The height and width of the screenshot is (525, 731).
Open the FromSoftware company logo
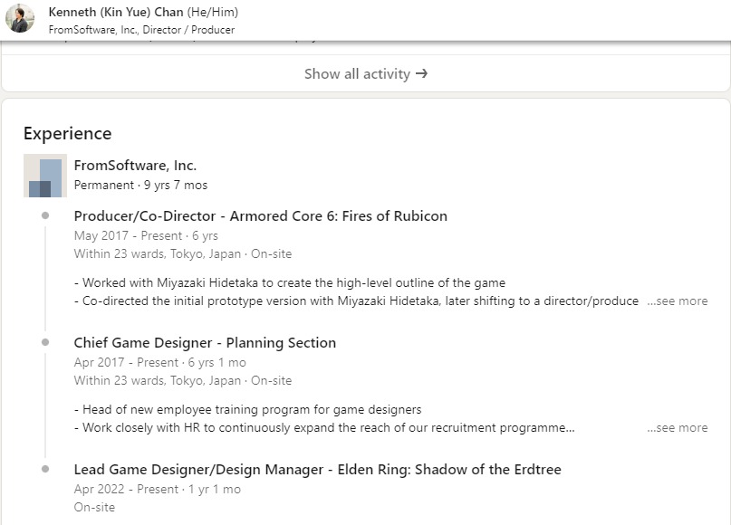click(44, 176)
